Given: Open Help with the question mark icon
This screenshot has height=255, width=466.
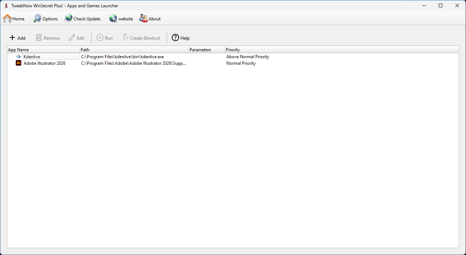Looking at the screenshot, I should [x=175, y=38].
